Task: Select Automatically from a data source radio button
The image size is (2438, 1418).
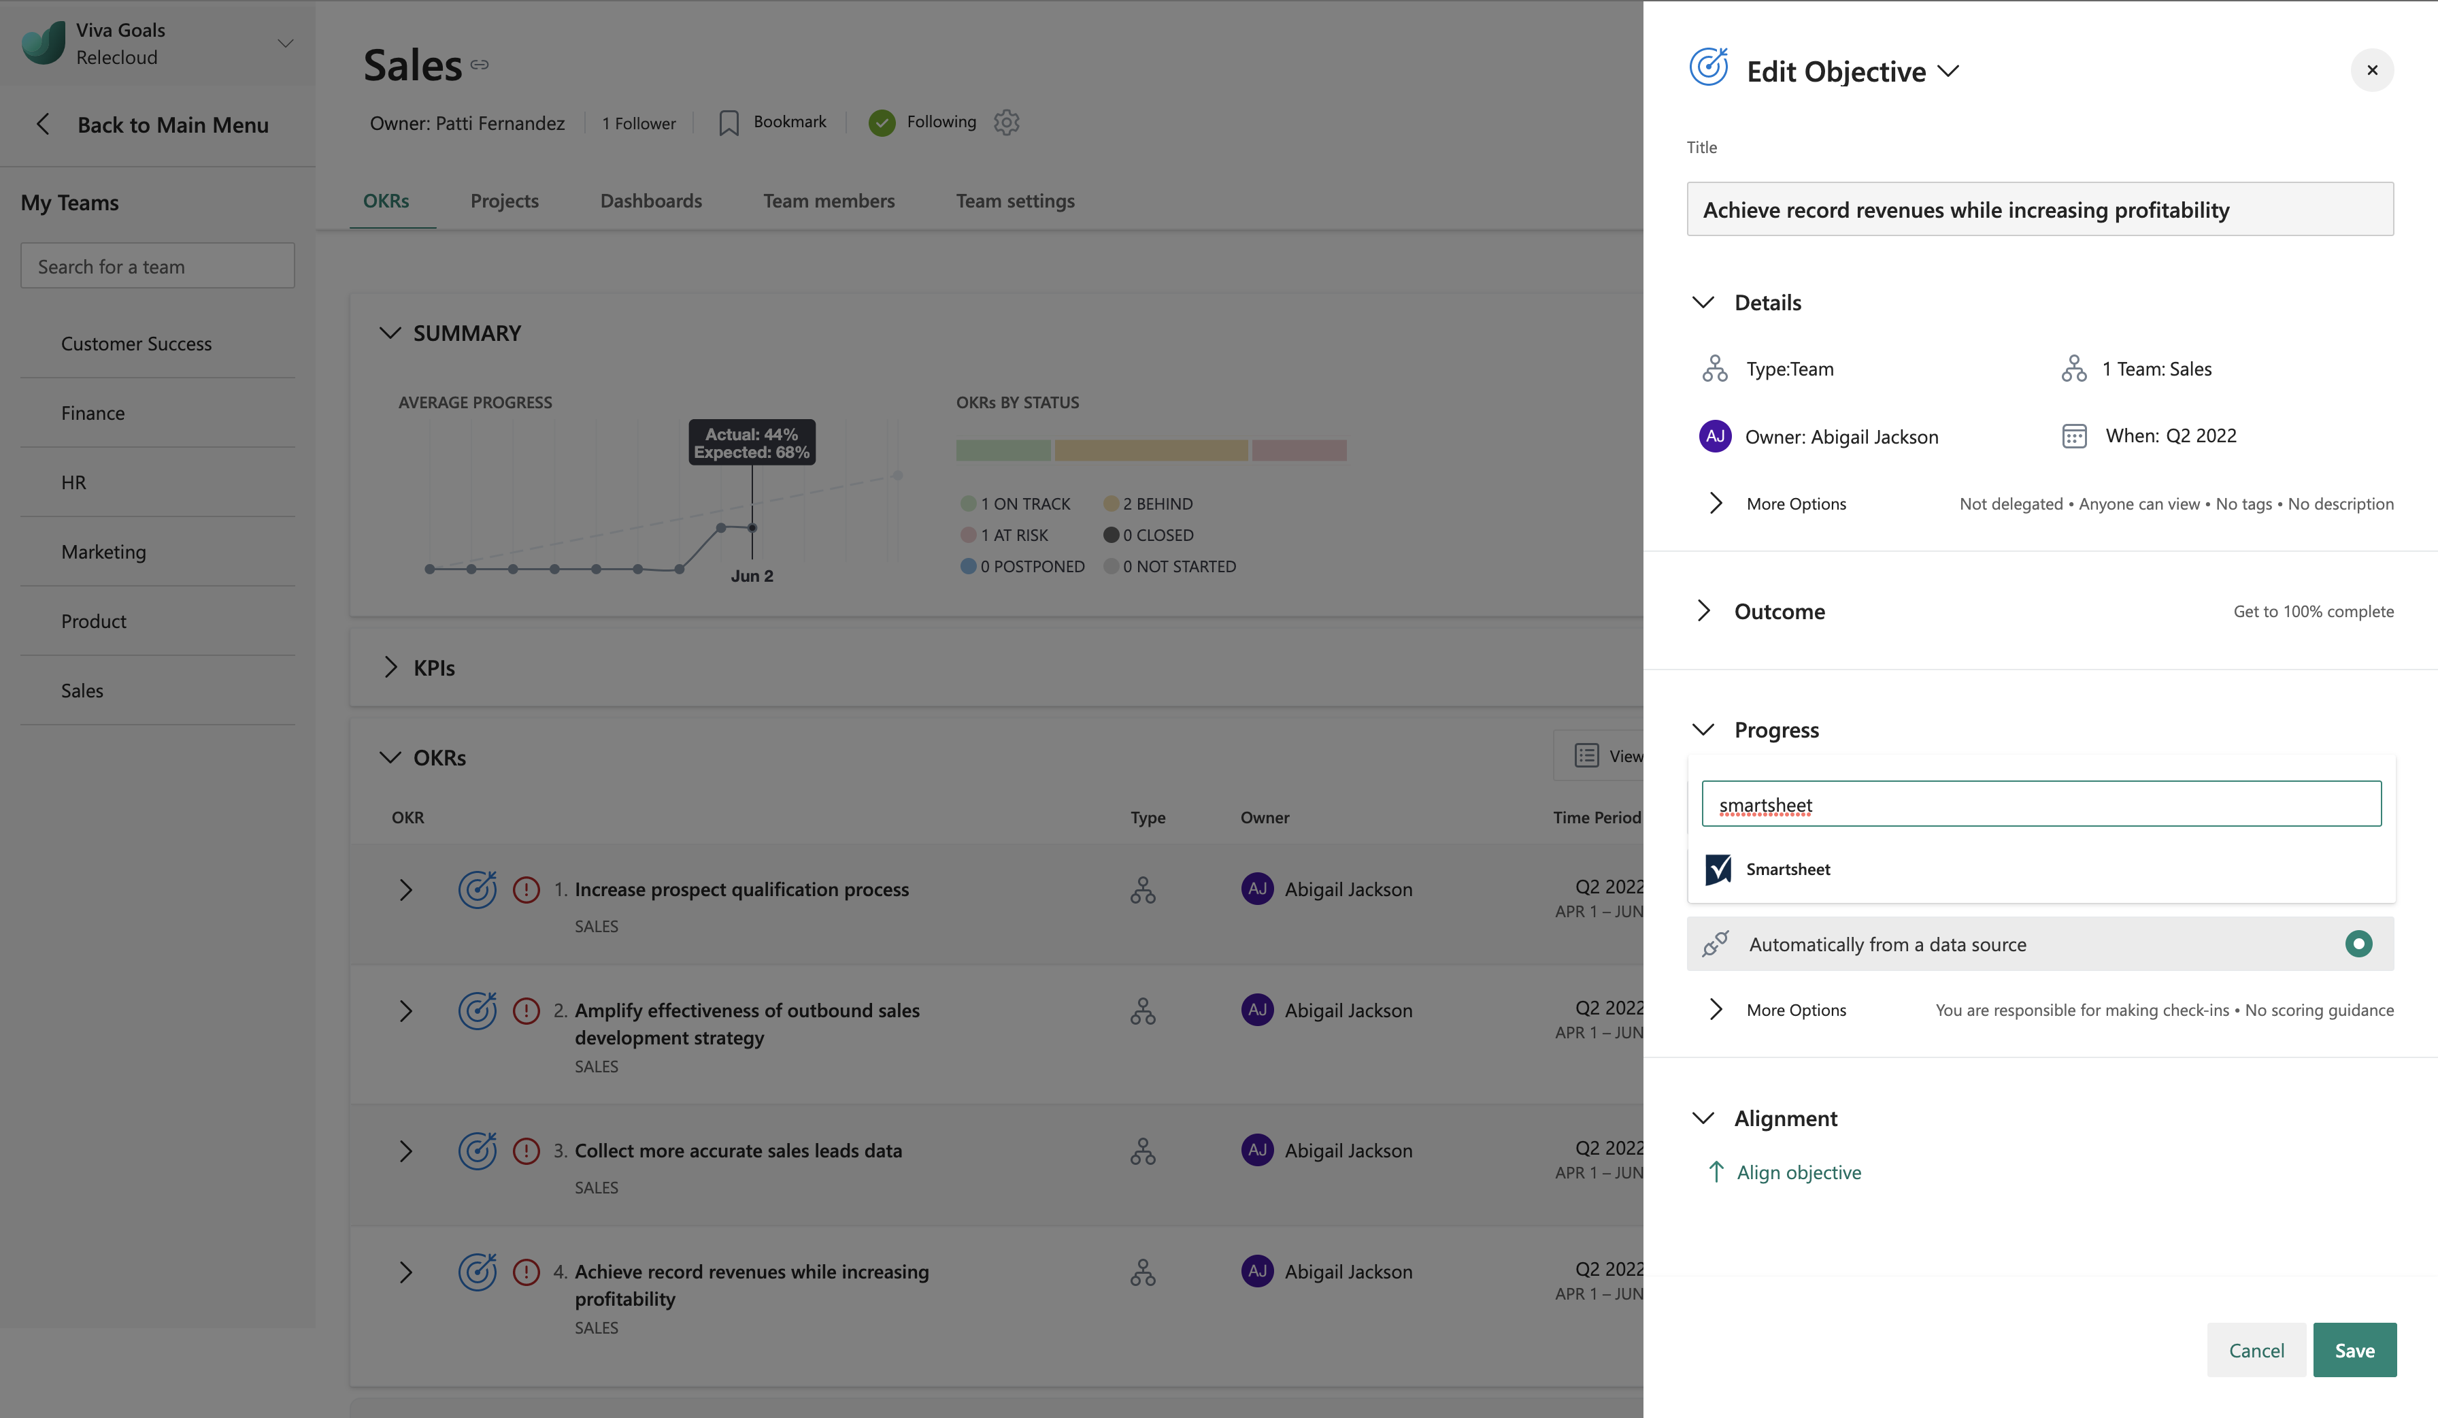Action: [2358, 944]
